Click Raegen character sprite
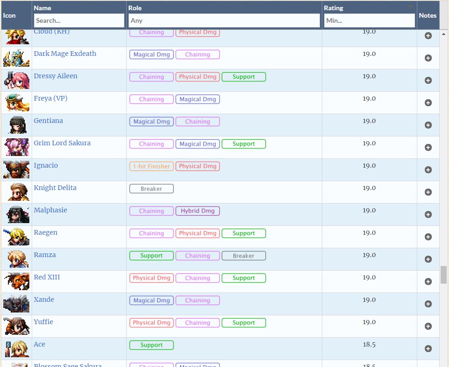 pos(16,237)
